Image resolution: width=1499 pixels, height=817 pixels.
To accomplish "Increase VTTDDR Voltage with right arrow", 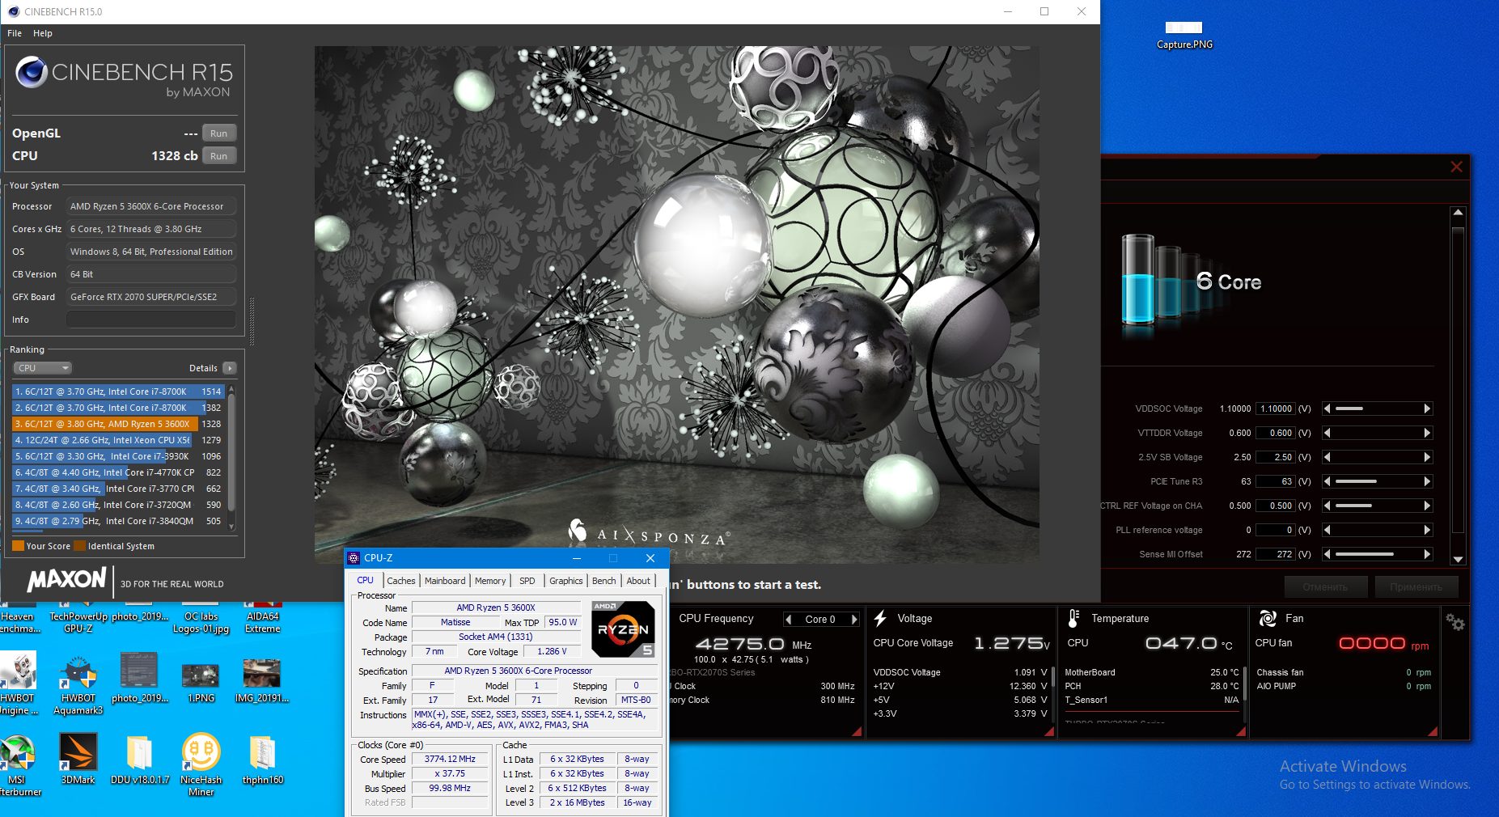I will tap(1427, 433).
